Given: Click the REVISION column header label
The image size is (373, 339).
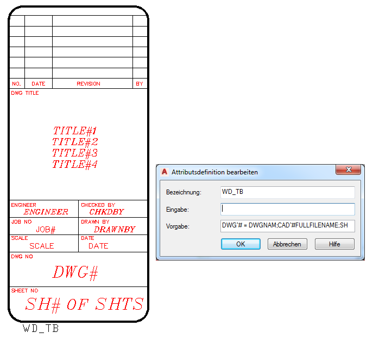Looking at the screenshot, I should pos(88,84).
